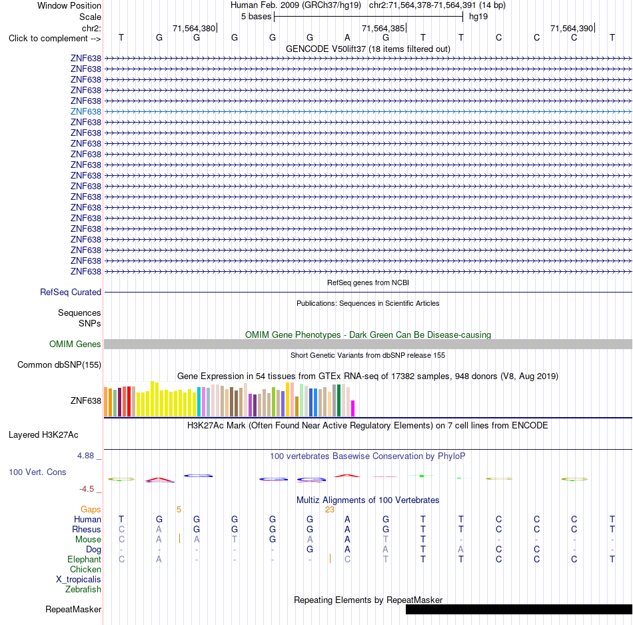Screen dimensions: 633x625
Task: Click the light-blue highlighted ZNF638 transcript label
Action: [85, 111]
